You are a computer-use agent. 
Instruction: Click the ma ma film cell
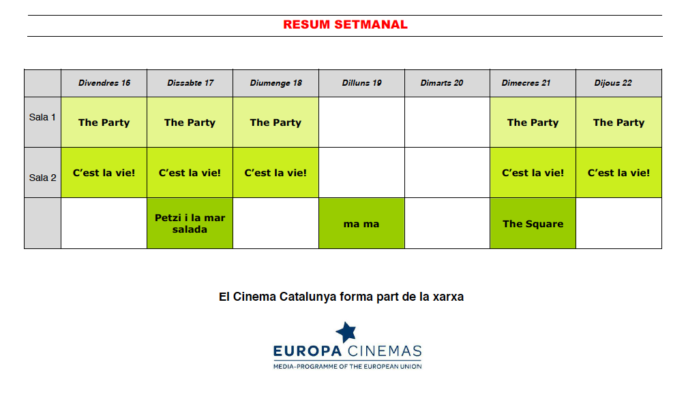pyautogui.click(x=362, y=223)
